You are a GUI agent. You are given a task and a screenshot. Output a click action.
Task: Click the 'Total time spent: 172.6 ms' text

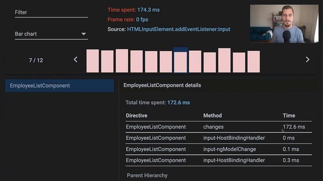tap(157, 103)
